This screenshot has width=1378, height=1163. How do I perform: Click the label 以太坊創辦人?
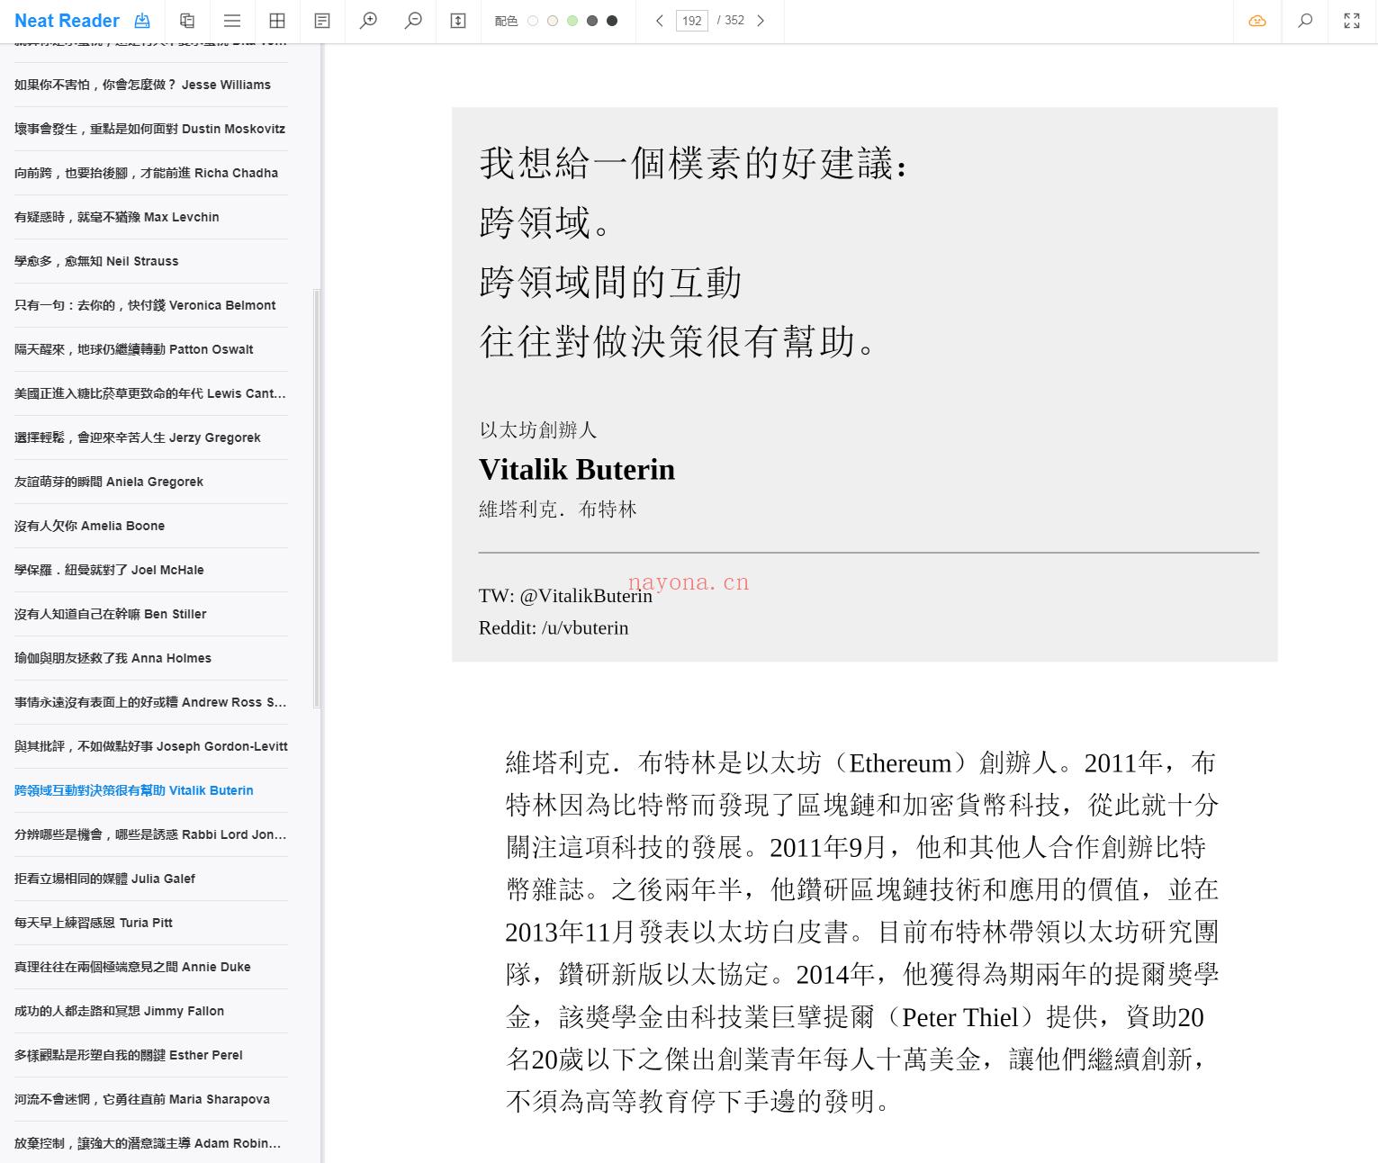538,430
